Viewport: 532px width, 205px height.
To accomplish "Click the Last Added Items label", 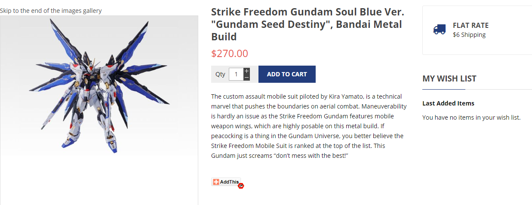I will 448,103.
